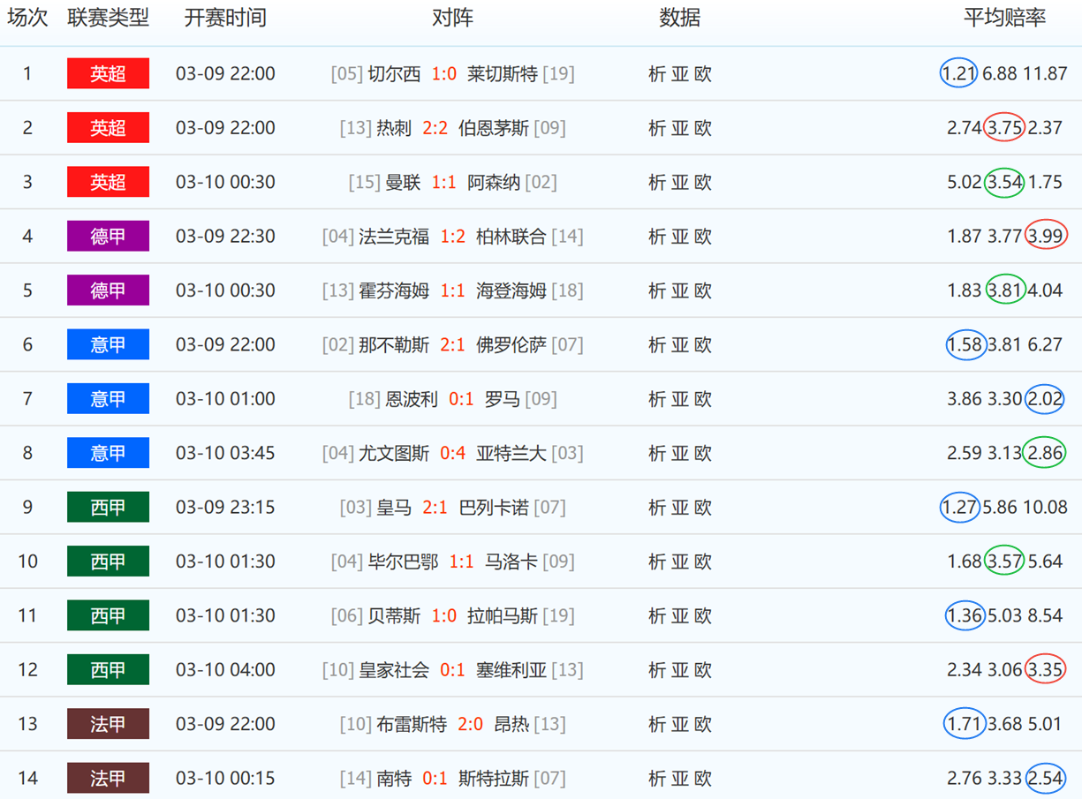This screenshot has width=1082, height=799.
Task: Open 阿森纳 team page
Action: pyautogui.click(x=494, y=183)
